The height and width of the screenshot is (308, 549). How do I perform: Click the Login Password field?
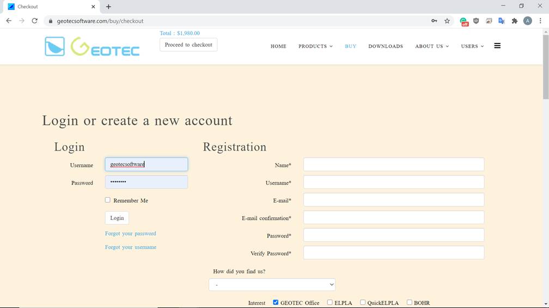[147, 182]
